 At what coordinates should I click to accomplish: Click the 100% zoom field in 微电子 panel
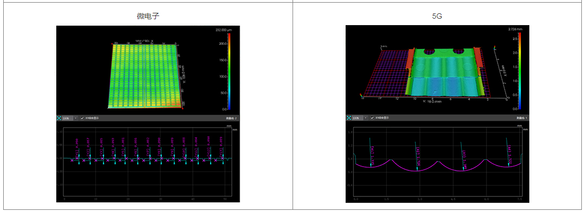pos(68,118)
